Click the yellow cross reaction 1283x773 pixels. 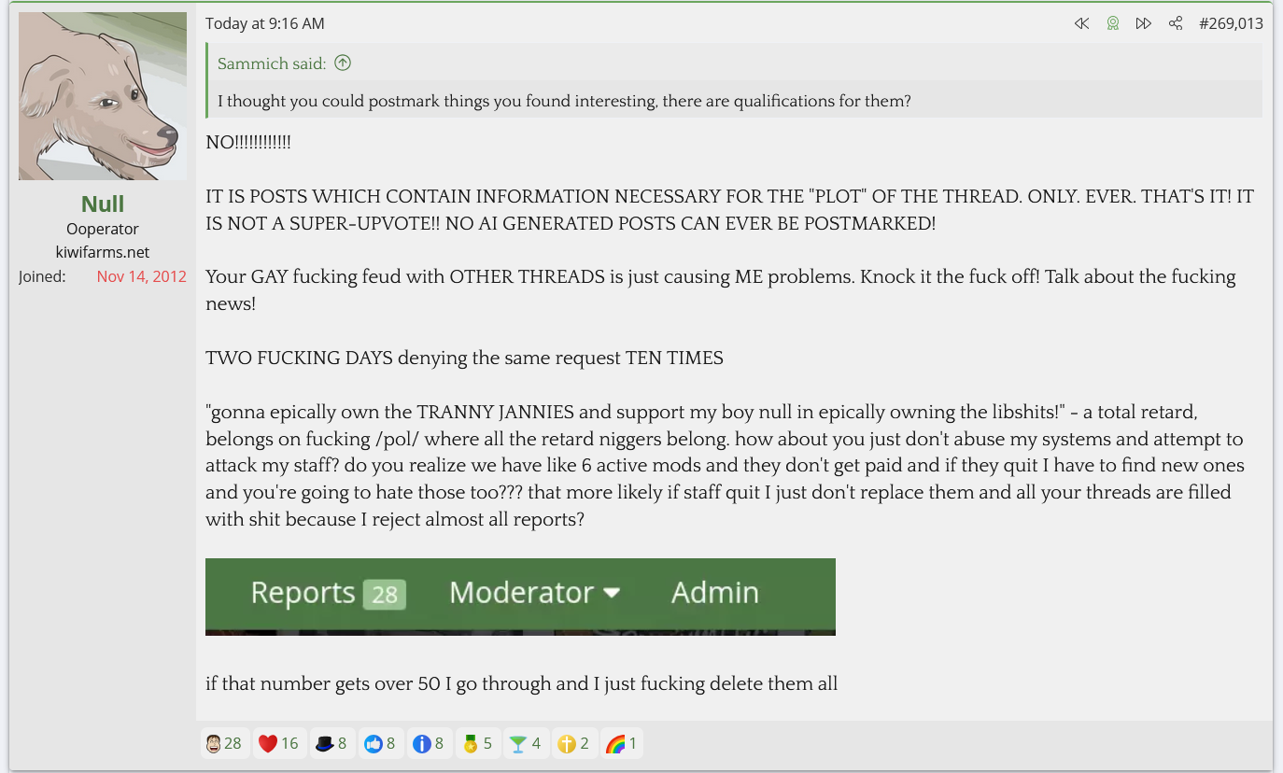pyautogui.click(x=573, y=743)
